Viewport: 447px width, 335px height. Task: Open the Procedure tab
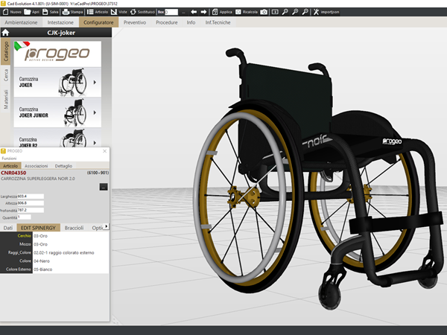click(167, 22)
